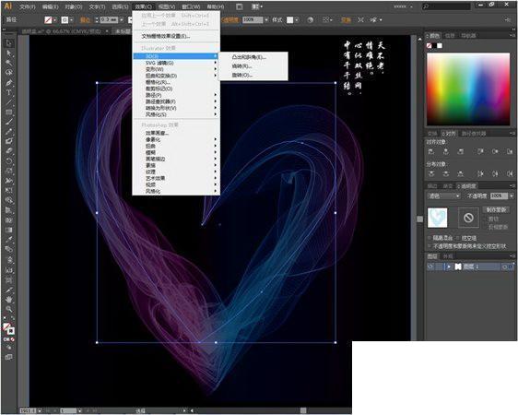Choose 绕转(R)... from 3D submenu
Screen dimensions: 518x415
click(241, 66)
